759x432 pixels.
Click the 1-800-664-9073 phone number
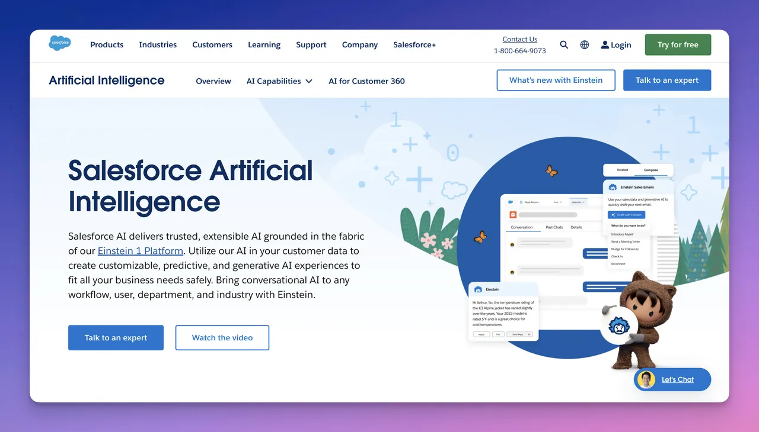(520, 51)
